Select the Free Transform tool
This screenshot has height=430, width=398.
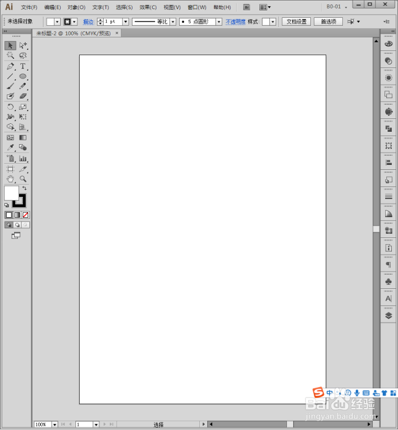pos(23,117)
